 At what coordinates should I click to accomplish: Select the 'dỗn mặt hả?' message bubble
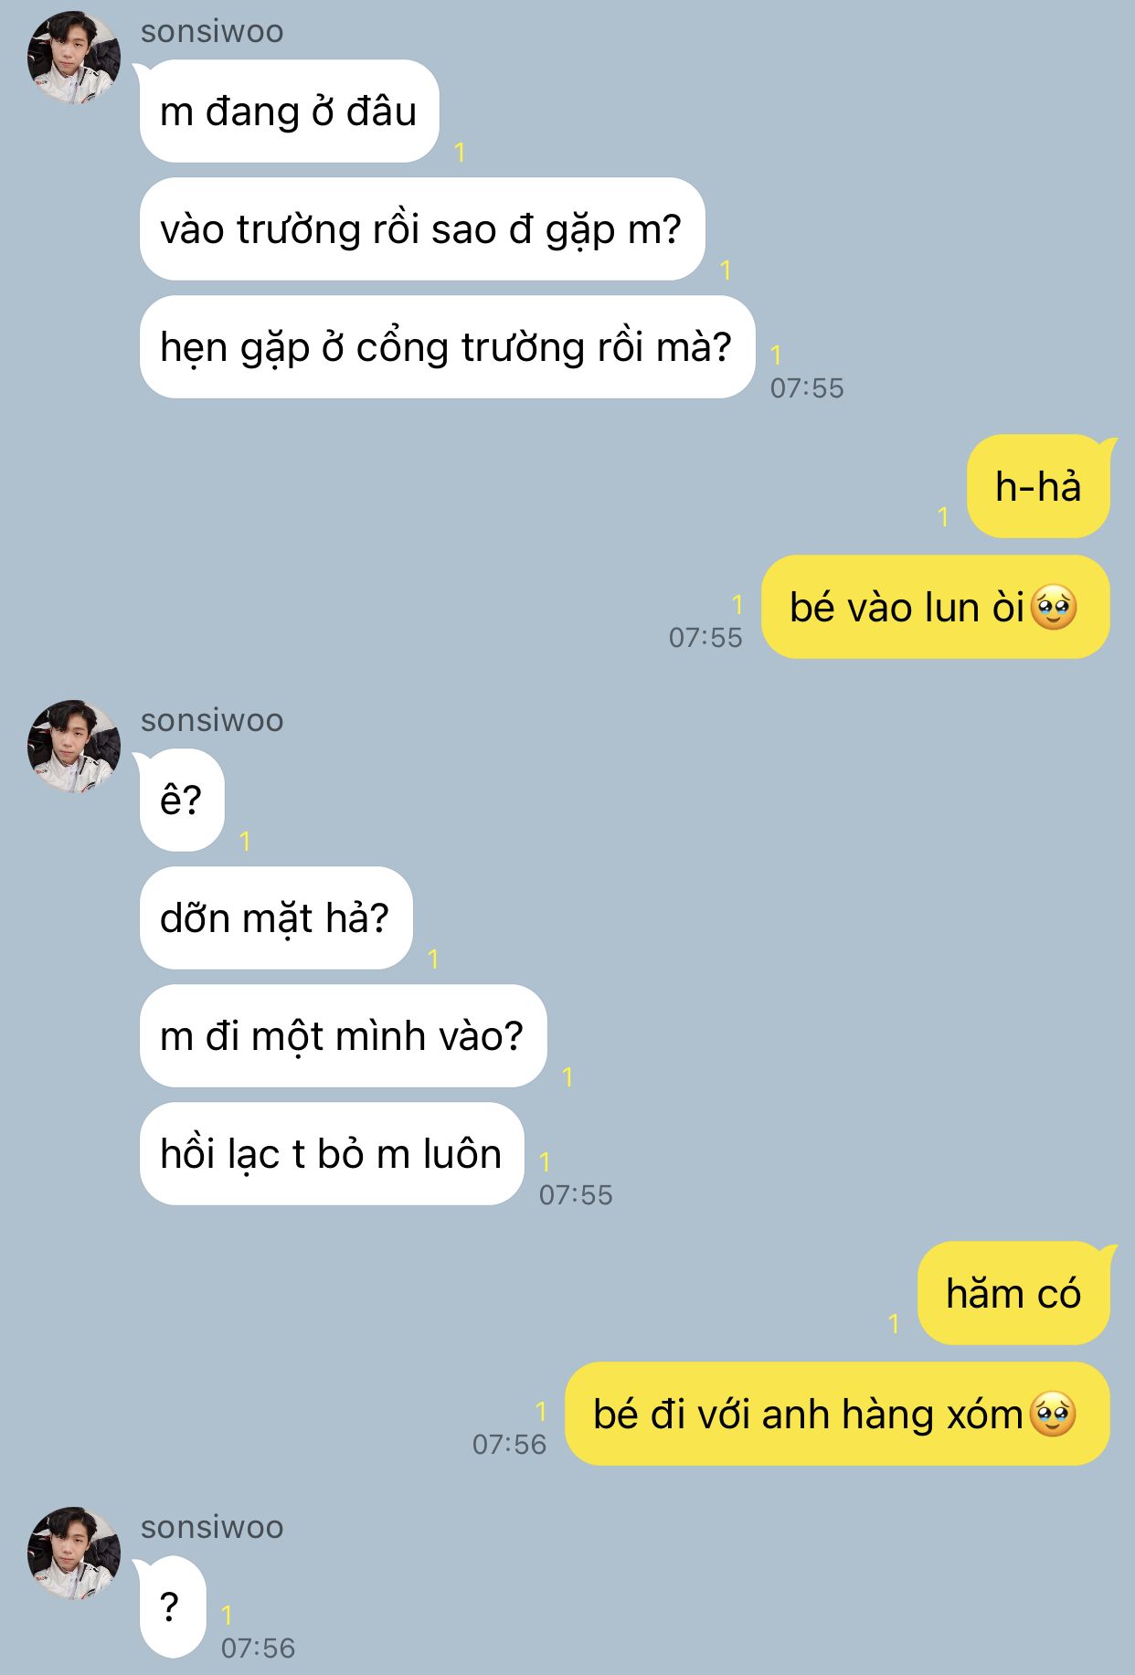coord(276,918)
